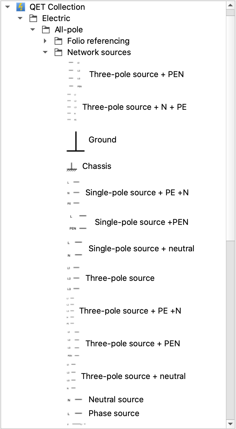
Task: Click the Chassis symbol icon
Action: pos(72,167)
